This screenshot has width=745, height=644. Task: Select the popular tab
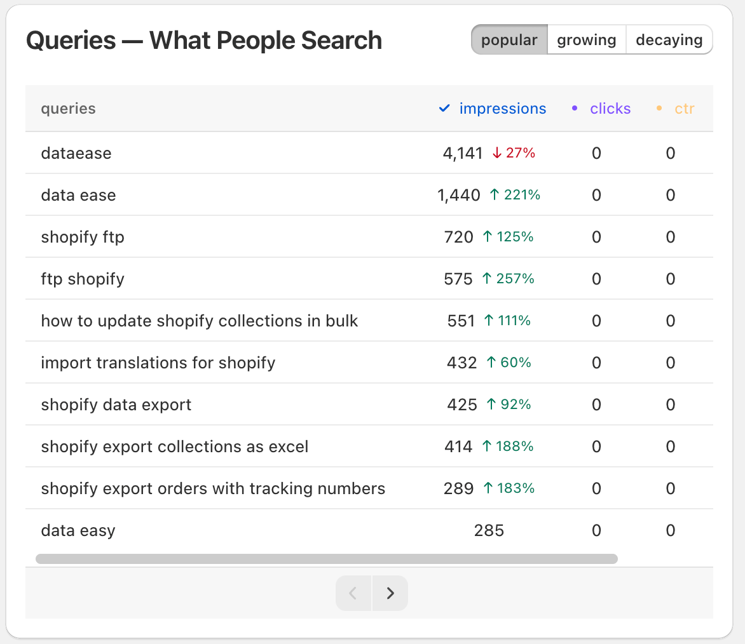(x=509, y=40)
